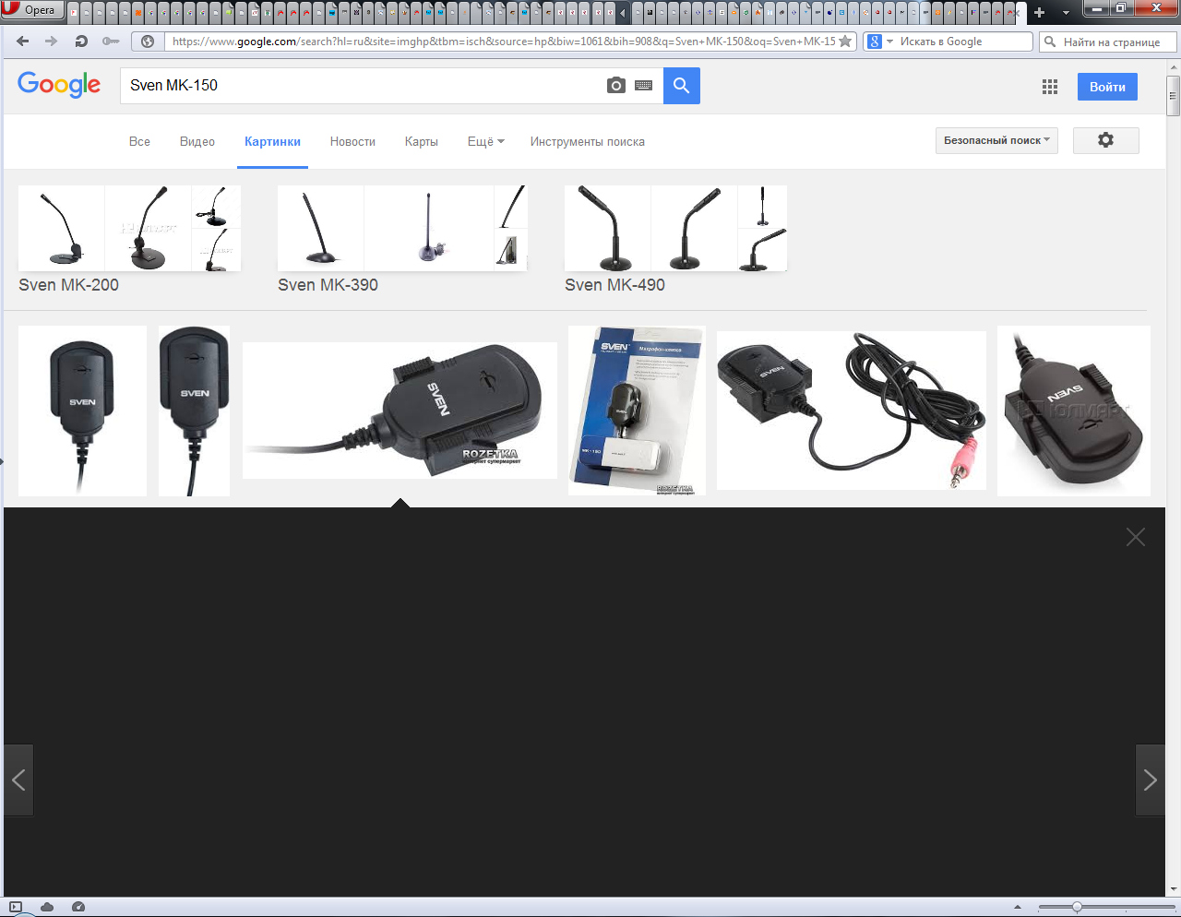Open the Opera main menu button

tap(32, 10)
